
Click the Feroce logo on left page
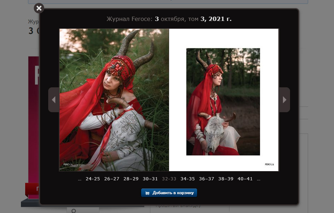(x=68, y=165)
